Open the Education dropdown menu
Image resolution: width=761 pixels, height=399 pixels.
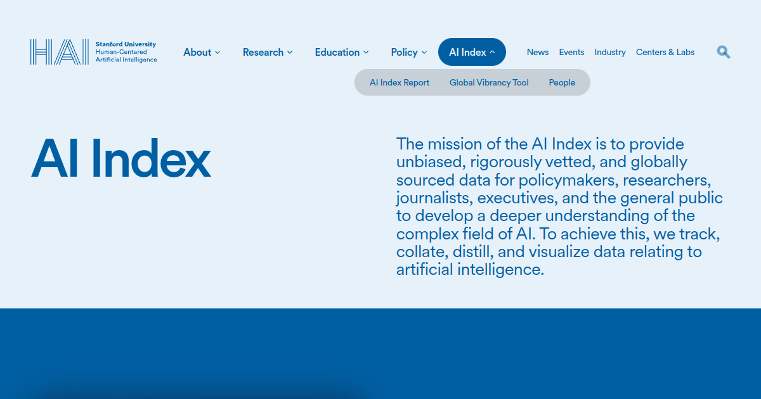pyautogui.click(x=342, y=52)
